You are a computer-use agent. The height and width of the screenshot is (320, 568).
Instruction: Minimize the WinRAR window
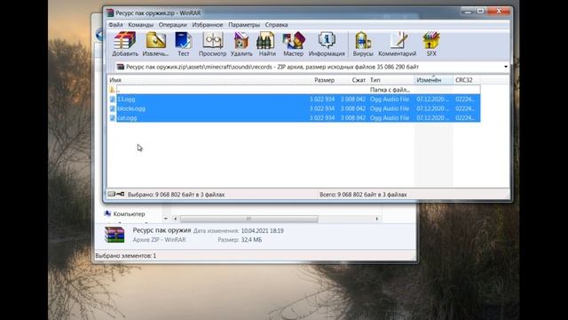(468, 12)
